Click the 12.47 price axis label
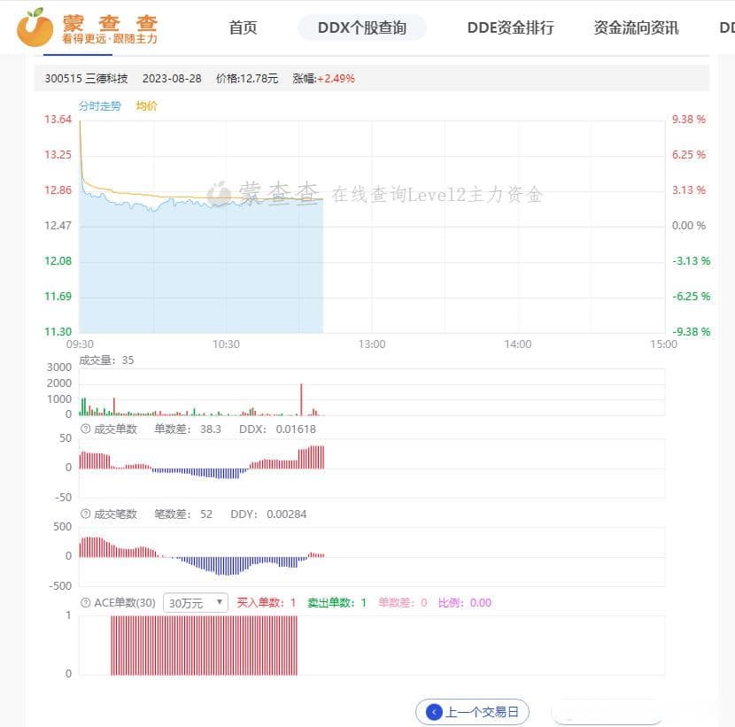Viewport: 735px width, 727px height. [58, 226]
